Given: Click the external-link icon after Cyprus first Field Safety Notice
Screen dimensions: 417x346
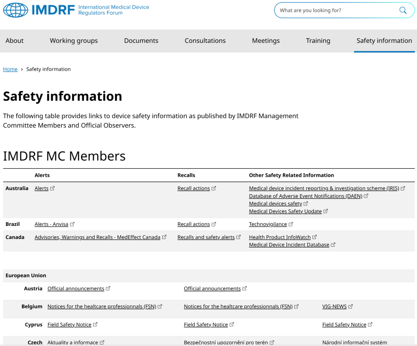Looking at the screenshot, I should [95, 324].
